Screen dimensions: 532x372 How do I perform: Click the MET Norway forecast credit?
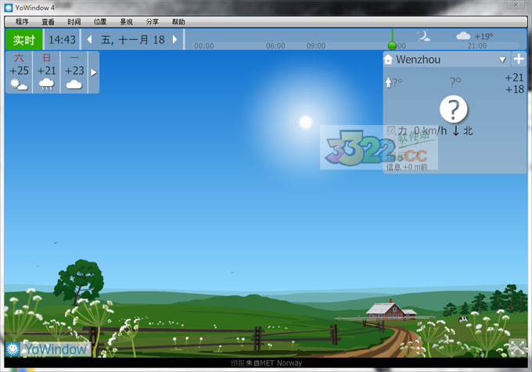point(266,363)
